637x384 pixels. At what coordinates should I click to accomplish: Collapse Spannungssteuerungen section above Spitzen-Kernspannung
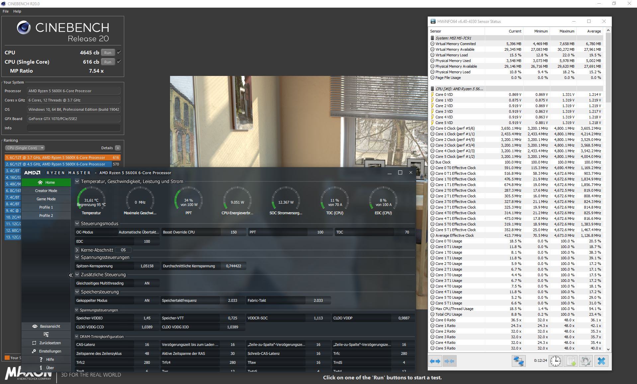77,257
